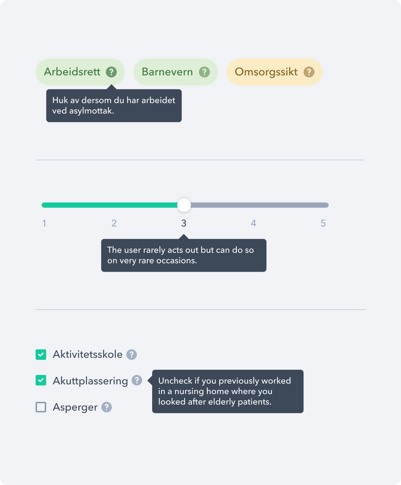Click the white slider handle
Image resolution: width=401 pixels, height=485 pixels.
(184, 205)
